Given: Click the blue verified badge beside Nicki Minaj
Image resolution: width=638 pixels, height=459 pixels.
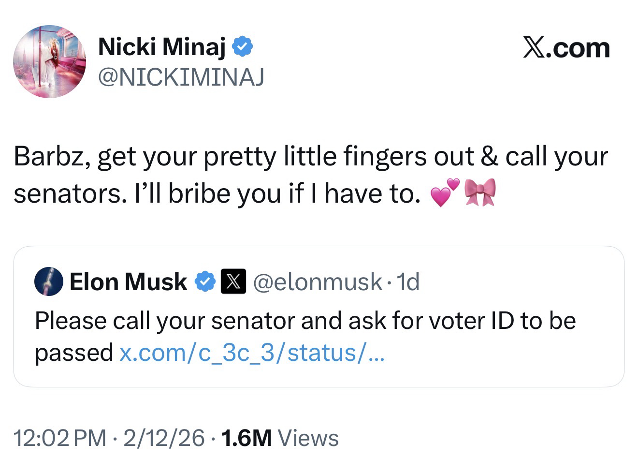Looking at the screenshot, I should click(x=242, y=47).
